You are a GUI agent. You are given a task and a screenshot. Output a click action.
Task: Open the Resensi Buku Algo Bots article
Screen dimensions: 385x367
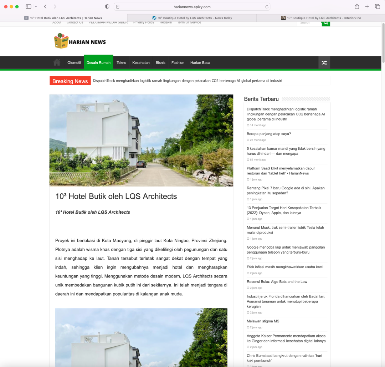pyautogui.click(x=277, y=282)
